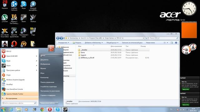Open Компьютер link in the Start menu
This screenshot has height=112, width=200.
pos(44,77)
